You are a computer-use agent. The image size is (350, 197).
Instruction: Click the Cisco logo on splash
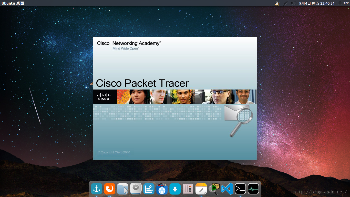pyautogui.click(x=104, y=97)
